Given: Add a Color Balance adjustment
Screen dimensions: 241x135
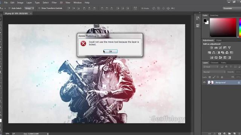Looking at the screenshot, I should tap(214, 52).
